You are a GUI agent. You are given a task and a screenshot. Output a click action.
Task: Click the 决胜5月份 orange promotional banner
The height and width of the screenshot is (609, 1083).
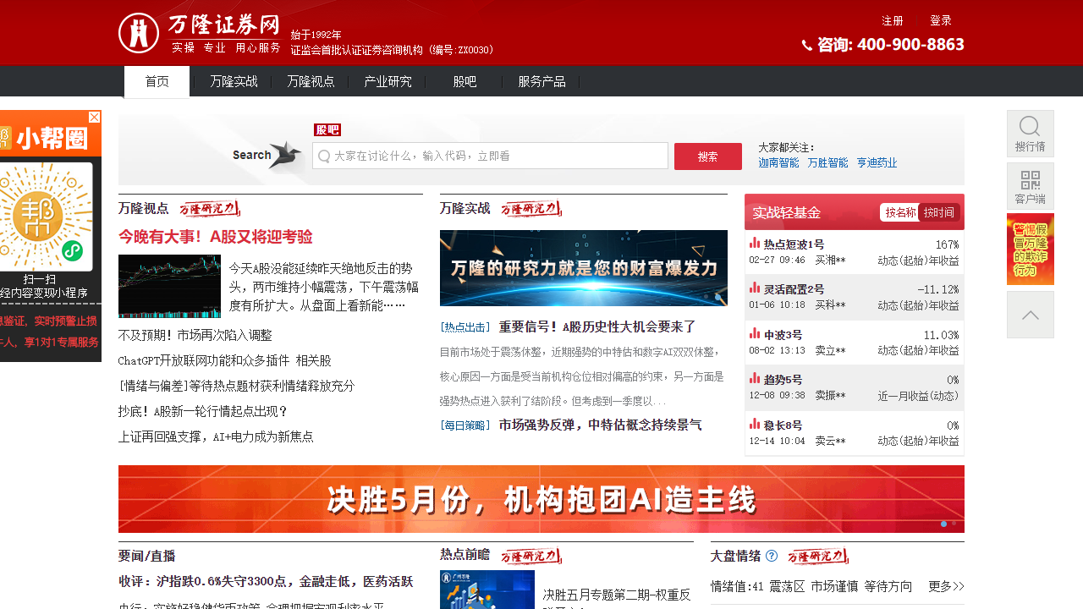click(x=541, y=499)
